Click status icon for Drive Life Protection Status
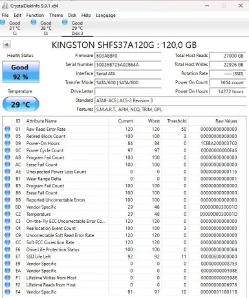 pyautogui.click(x=7, y=249)
